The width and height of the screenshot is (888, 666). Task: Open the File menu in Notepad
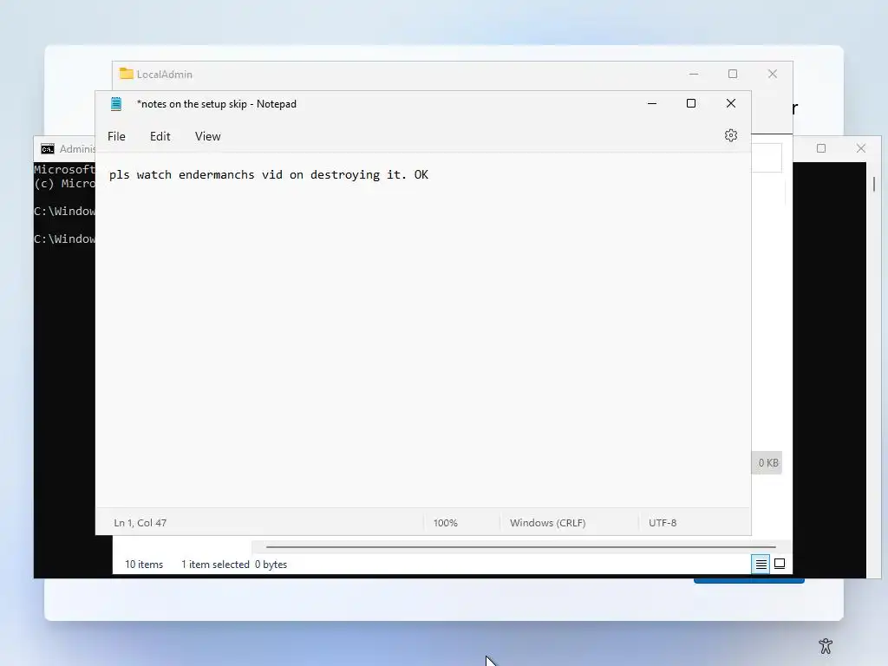116,136
